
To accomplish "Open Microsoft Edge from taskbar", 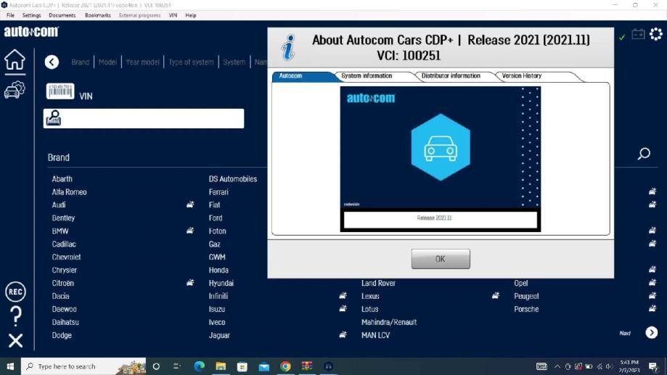I will click(199, 366).
